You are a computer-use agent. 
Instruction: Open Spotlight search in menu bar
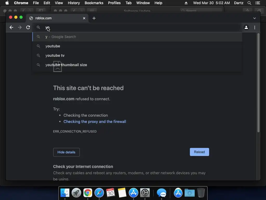click(x=249, y=3)
